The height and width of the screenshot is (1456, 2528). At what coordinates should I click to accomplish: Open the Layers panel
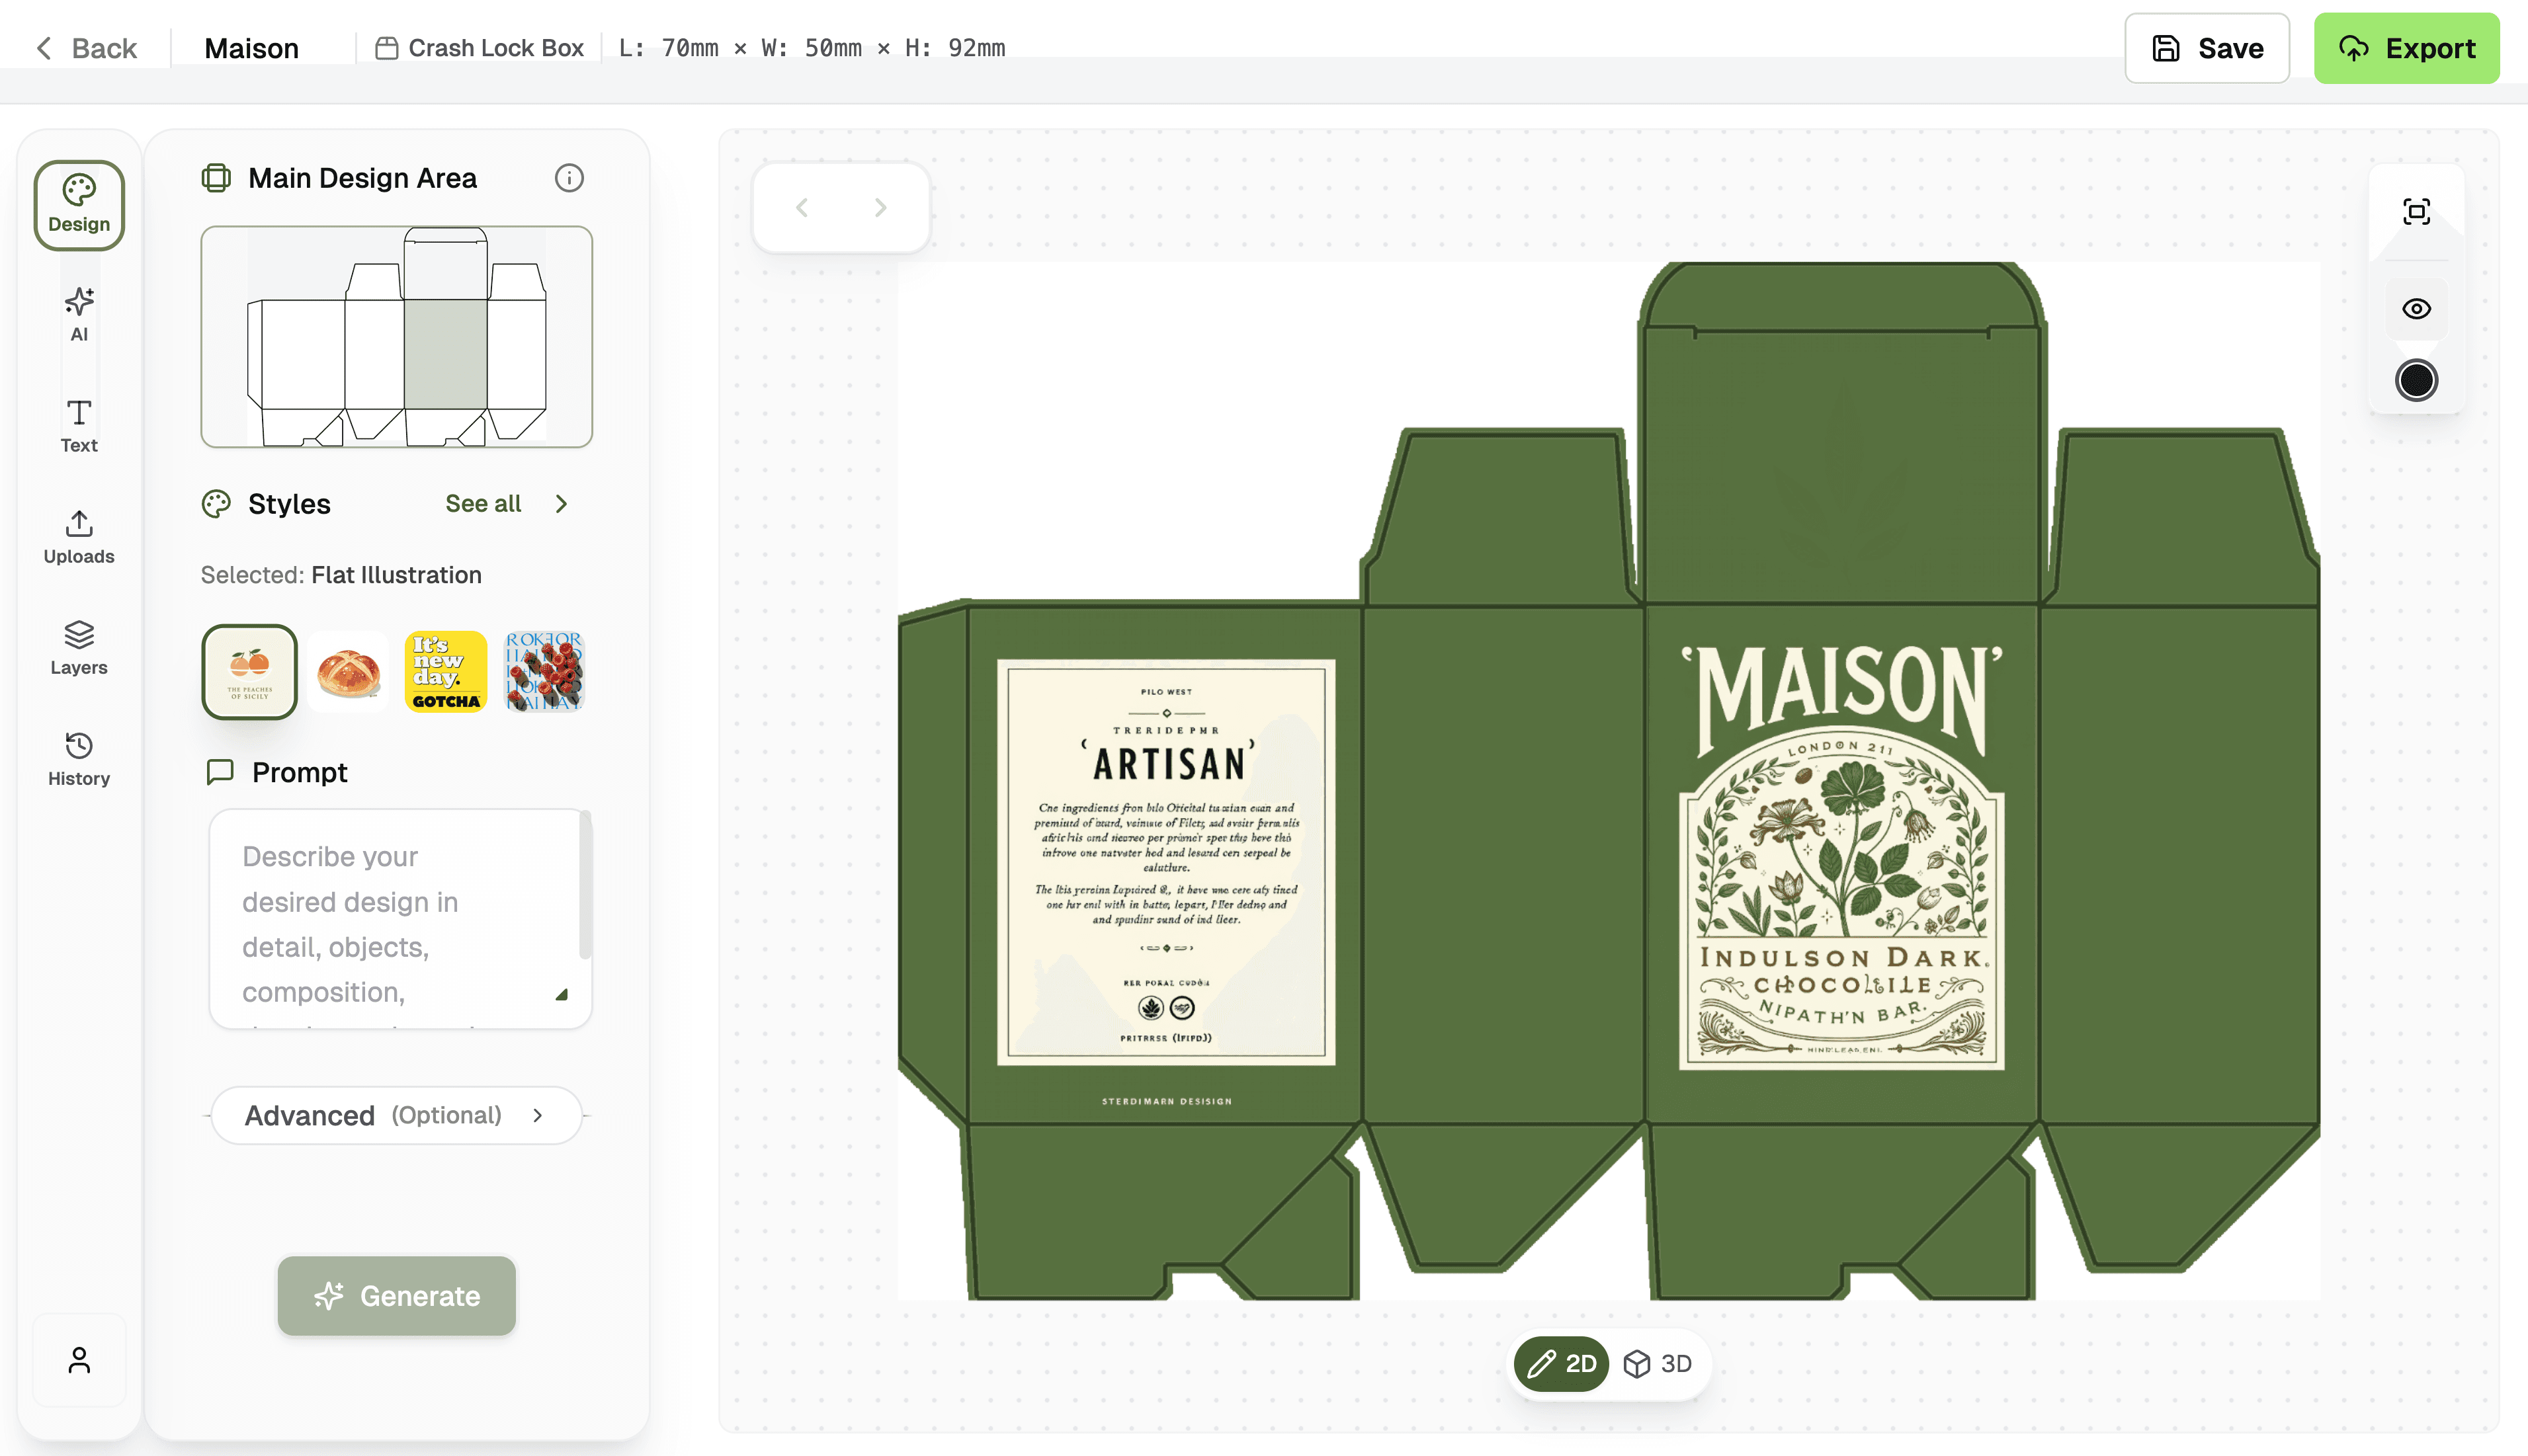pos(79,647)
